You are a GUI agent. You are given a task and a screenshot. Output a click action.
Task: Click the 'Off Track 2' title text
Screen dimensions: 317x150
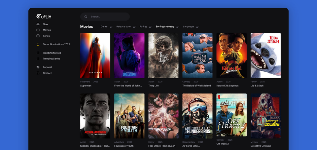(223, 144)
